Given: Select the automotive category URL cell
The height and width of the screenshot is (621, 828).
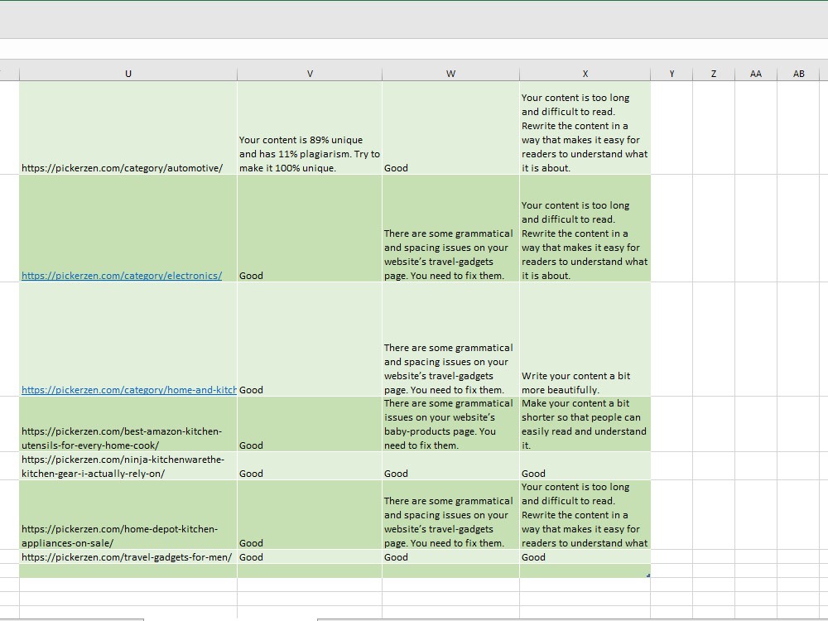Looking at the screenshot, I should coord(128,128).
